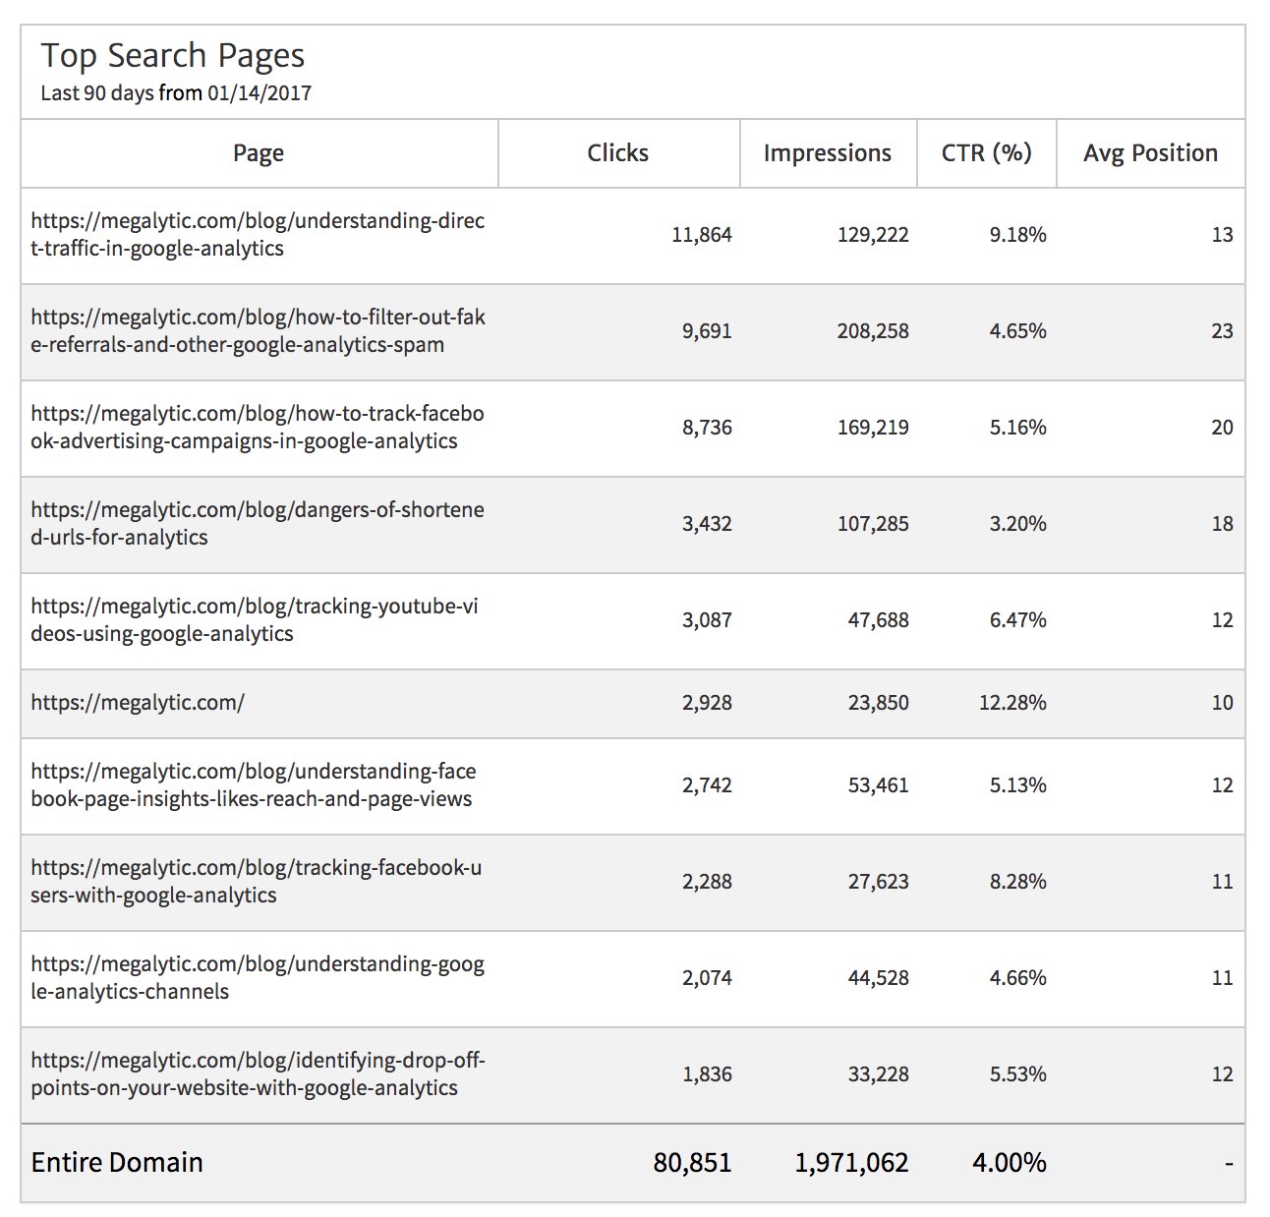Image resolution: width=1270 pixels, height=1217 pixels.
Task: Select the CTR (%) column header
Action: [986, 153]
